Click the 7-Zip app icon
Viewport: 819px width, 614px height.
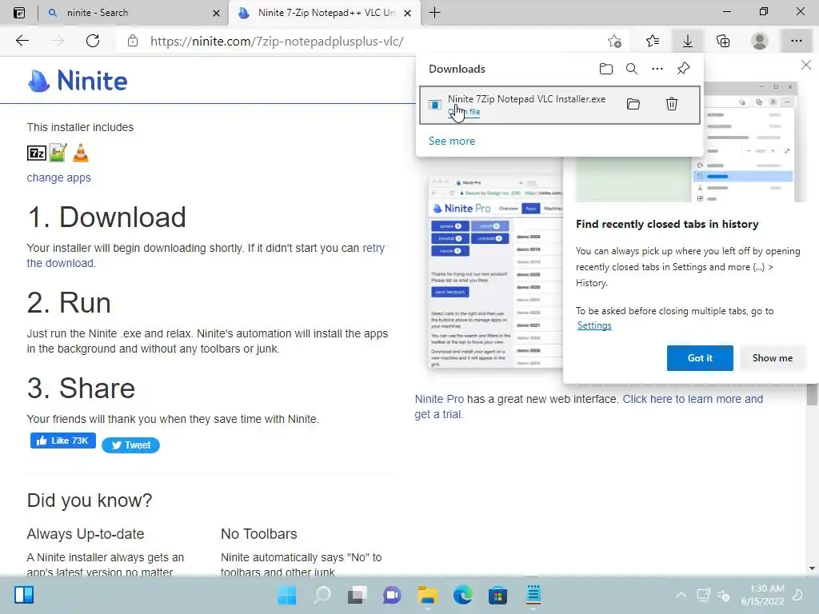(37, 153)
